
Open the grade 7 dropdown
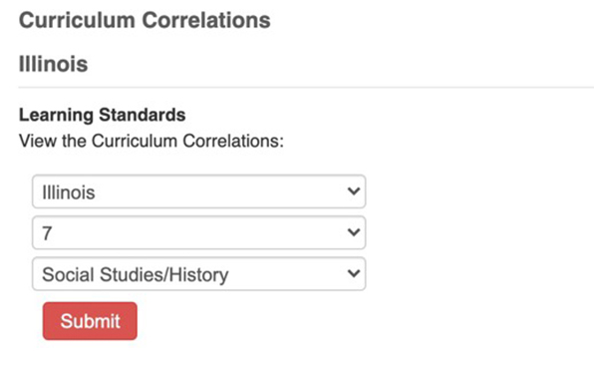click(x=199, y=232)
